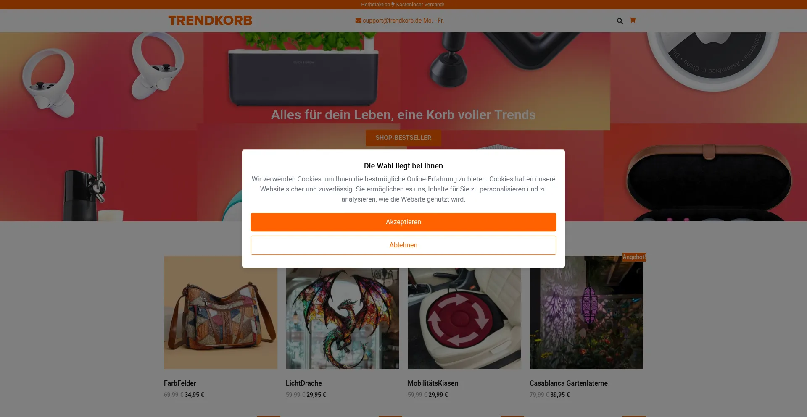Open the Casablanca Gartenlaterne image
The image size is (807, 417).
[x=586, y=312]
